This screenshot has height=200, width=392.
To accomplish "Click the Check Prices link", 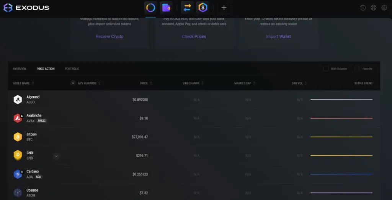I will pos(194,36).
